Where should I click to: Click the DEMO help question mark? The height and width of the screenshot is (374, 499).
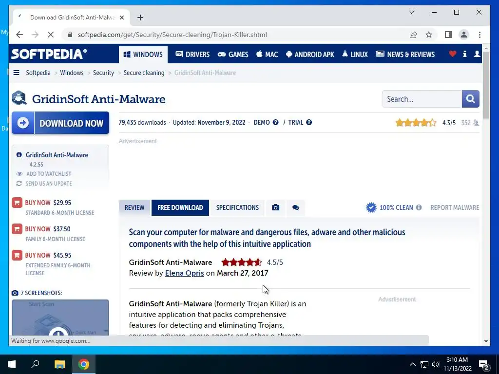pyautogui.click(x=276, y=122)
